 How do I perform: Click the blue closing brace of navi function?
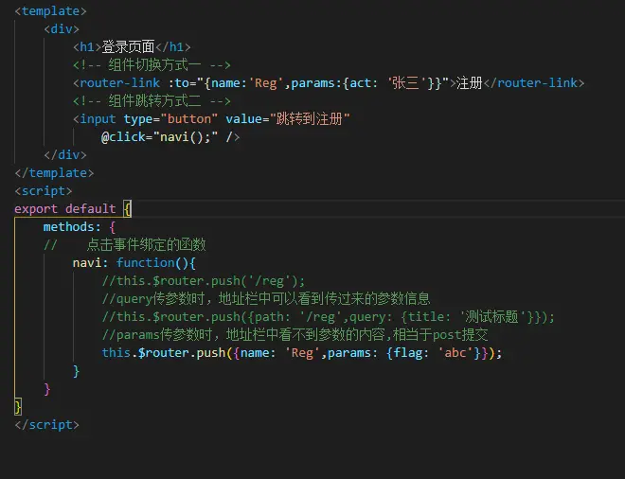76,371
